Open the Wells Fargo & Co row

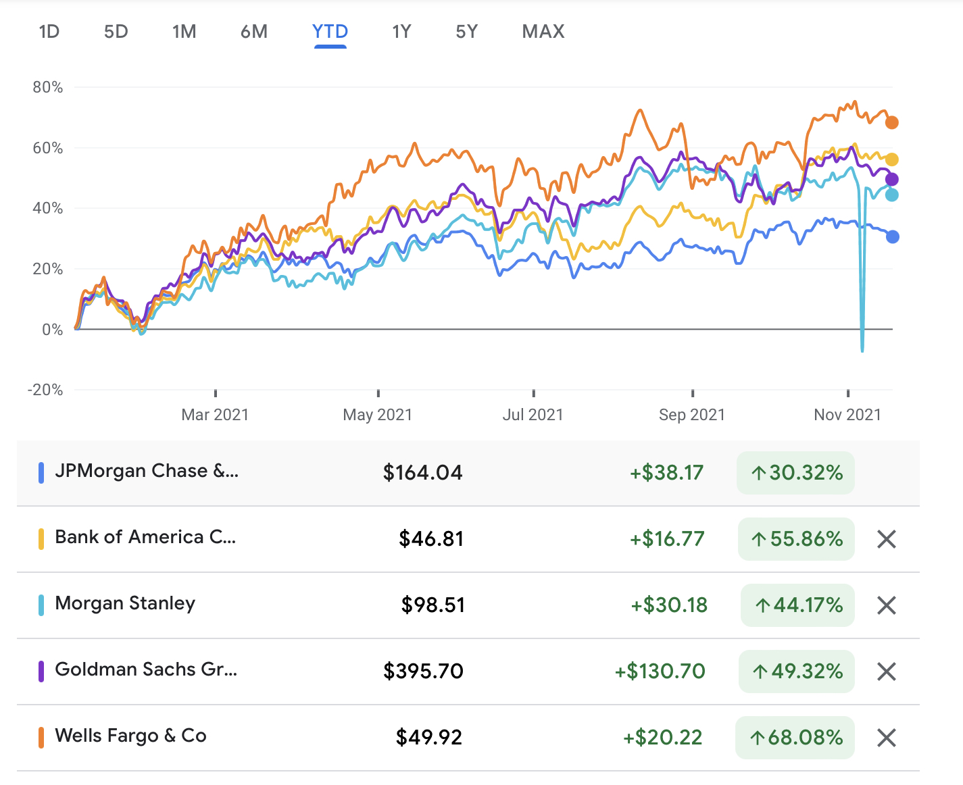(x=468, y=738)
